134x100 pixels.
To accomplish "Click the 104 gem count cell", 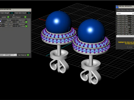I will tap(18, 22).
